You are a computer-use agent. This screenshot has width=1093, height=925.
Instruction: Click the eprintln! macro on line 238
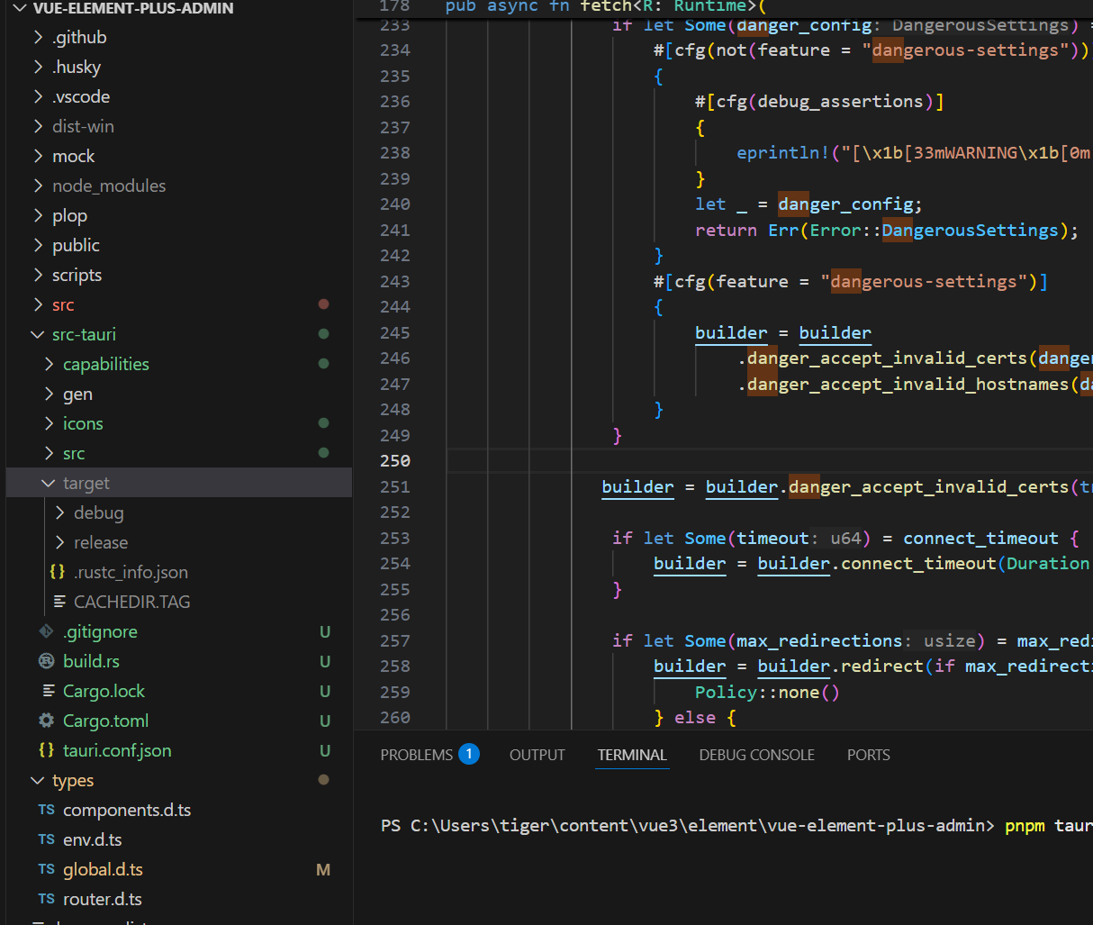[x=783, y=152]
